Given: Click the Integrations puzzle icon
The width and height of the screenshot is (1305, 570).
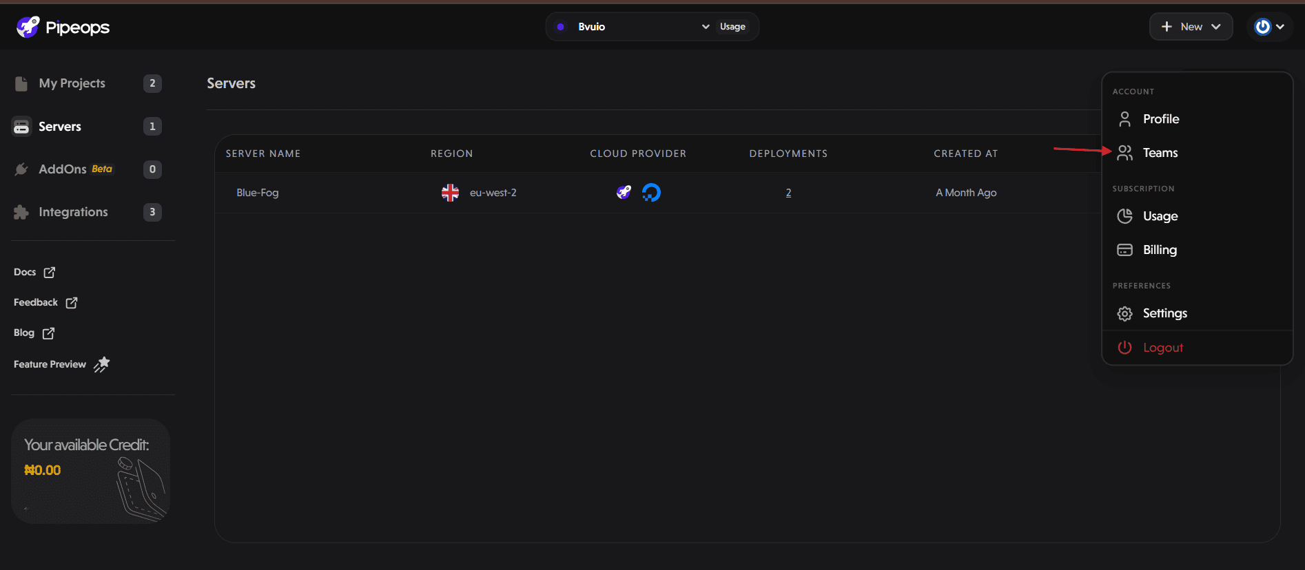Looking at the screenshot, I should (21, 212).
